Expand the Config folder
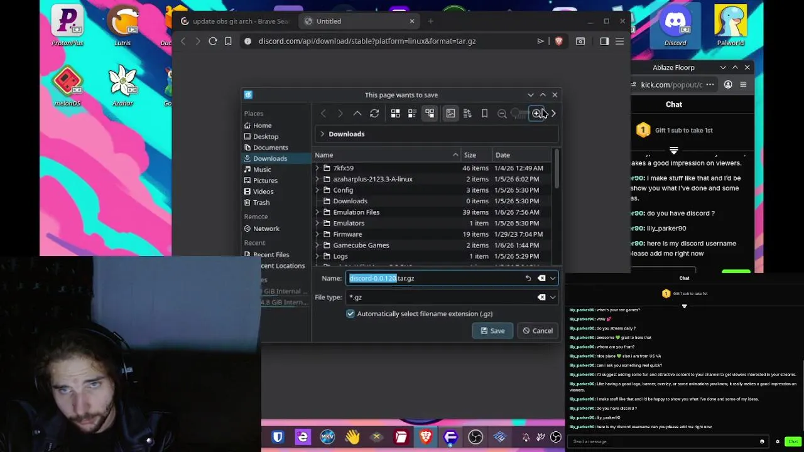The width and height of the screenshot is (804, 452). coord(317,190)
